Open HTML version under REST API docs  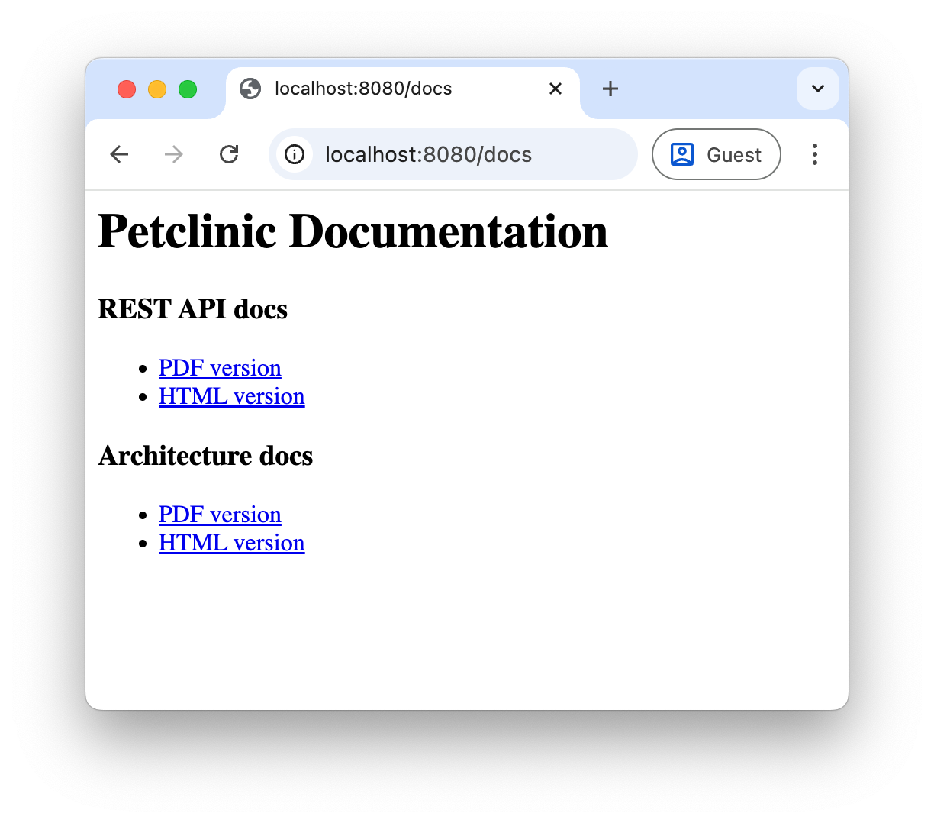[232, 396]
